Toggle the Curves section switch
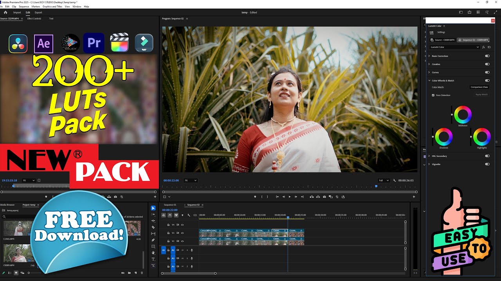The width and height of the screenshot is (501, 281). (487, 72)
